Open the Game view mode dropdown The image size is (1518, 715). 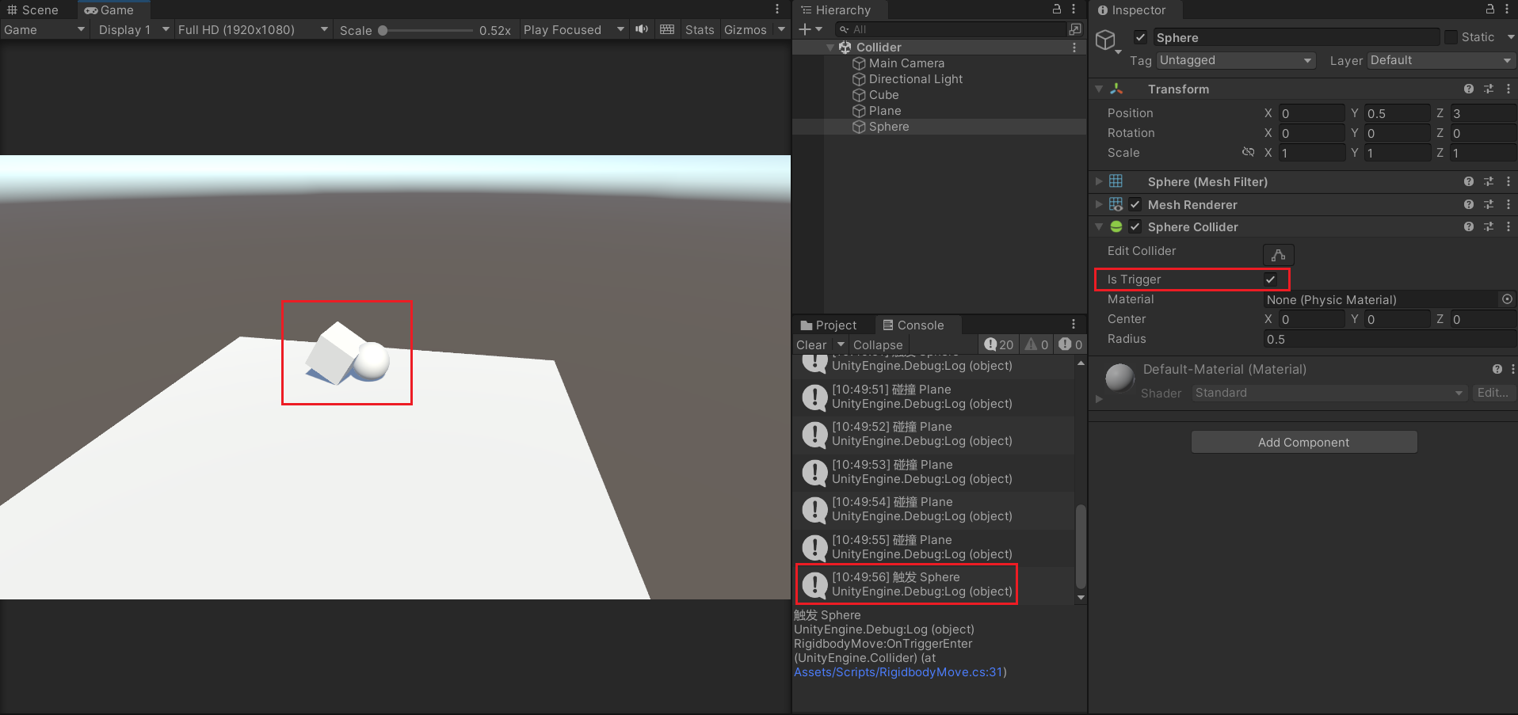[44, 29]
